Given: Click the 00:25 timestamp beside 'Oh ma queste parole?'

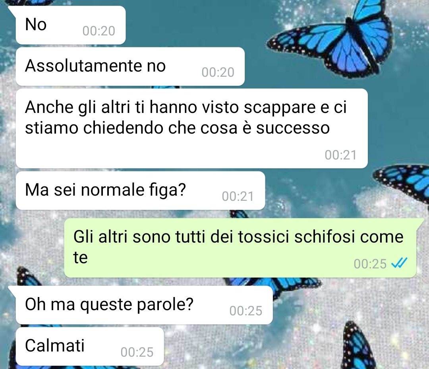Looking at the screenshot, I should 246,311.
